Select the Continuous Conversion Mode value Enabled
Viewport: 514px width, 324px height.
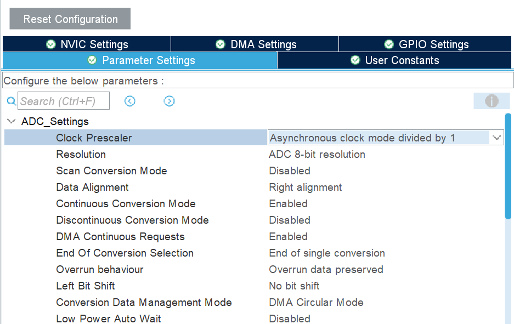(x=288, y=204)
